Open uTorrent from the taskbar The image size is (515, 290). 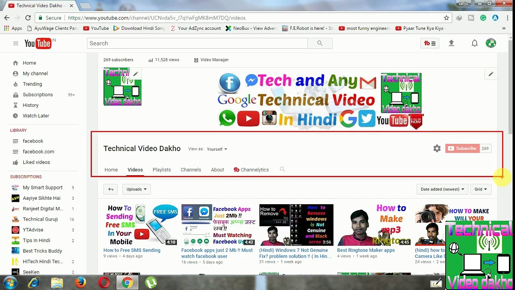click(151, 283)
